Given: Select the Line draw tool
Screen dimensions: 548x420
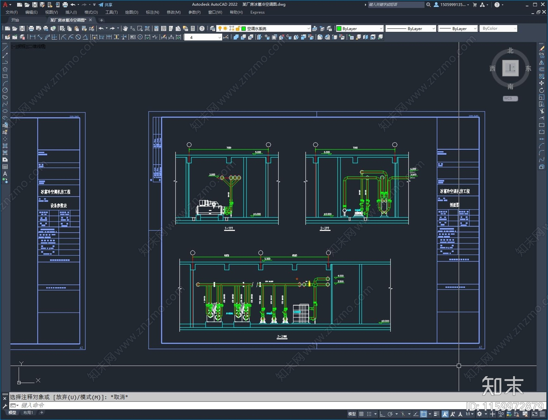Looking at the screenshot, I should pyautogui.click(x=5, y=49).
